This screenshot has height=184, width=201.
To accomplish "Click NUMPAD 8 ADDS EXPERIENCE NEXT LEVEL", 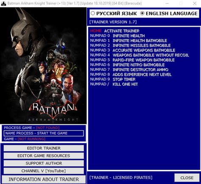I will pos(131,75).
